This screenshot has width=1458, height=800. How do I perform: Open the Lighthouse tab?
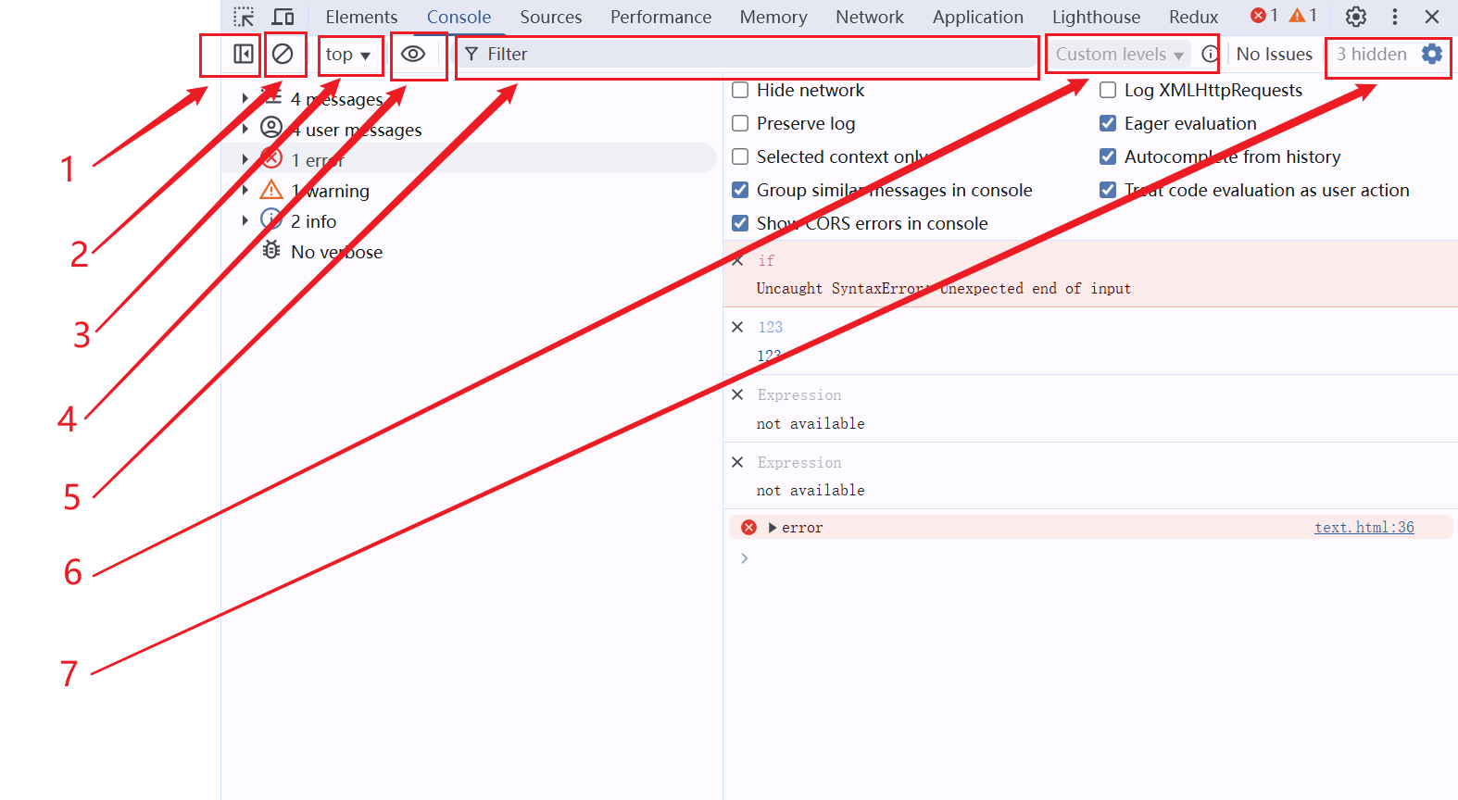coord(1096,17)
